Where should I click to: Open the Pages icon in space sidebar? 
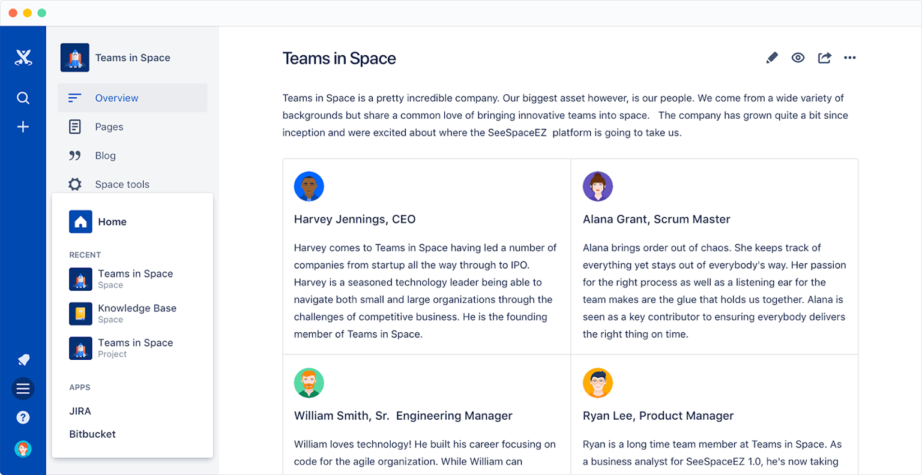(x=74, y=127)
